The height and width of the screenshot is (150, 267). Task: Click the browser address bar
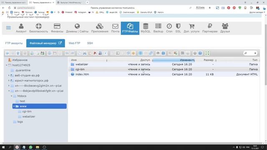click(x=112, y=8)
